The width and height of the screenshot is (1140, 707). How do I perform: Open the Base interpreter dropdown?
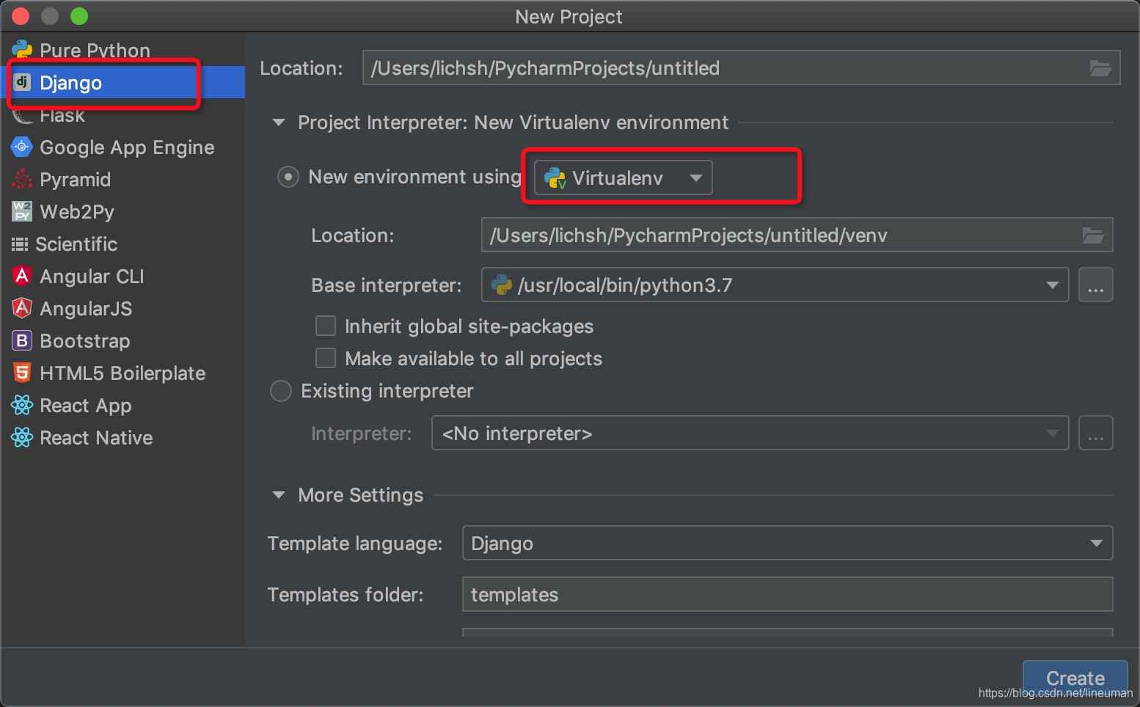pyautogui.click(x=775, y=285)
